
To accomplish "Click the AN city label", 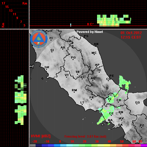I will point(96,44).
